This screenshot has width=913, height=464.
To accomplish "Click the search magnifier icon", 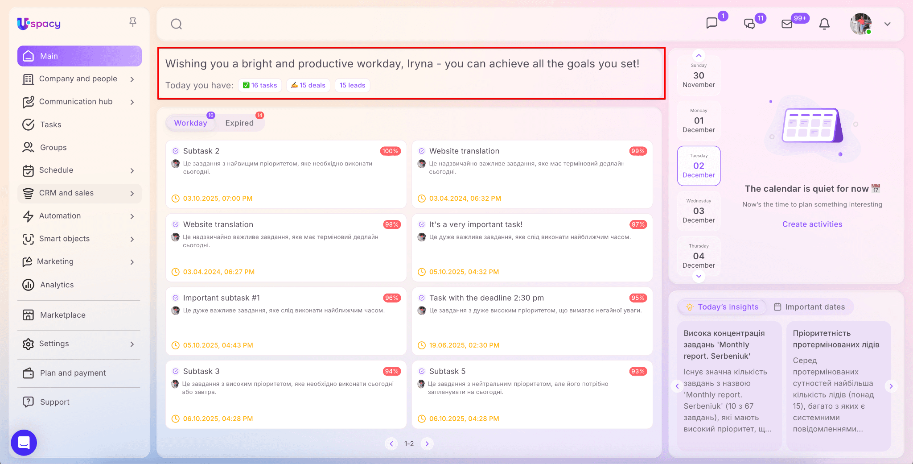I will tap(177, 24).
